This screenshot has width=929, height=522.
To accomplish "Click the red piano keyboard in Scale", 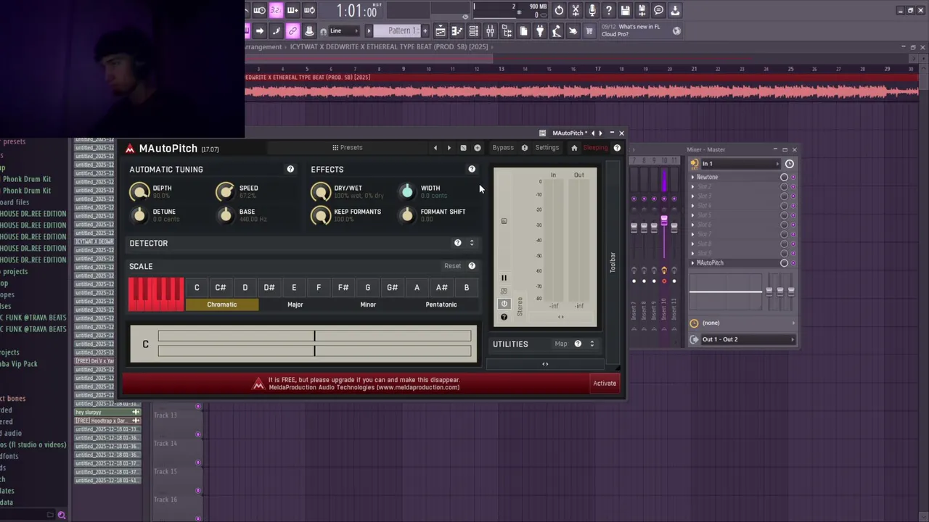I will [156, 294].
